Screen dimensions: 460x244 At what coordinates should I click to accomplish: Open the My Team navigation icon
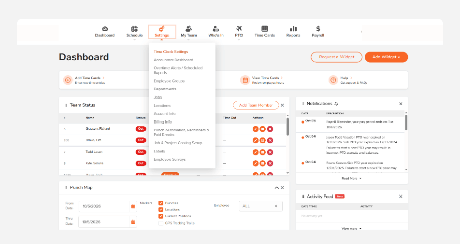(x=188, y=29)
